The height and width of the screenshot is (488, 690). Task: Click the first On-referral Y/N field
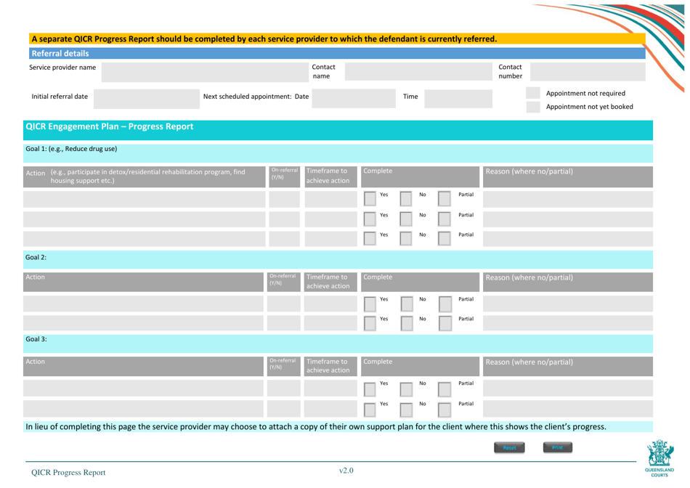[x=283, y=198]
